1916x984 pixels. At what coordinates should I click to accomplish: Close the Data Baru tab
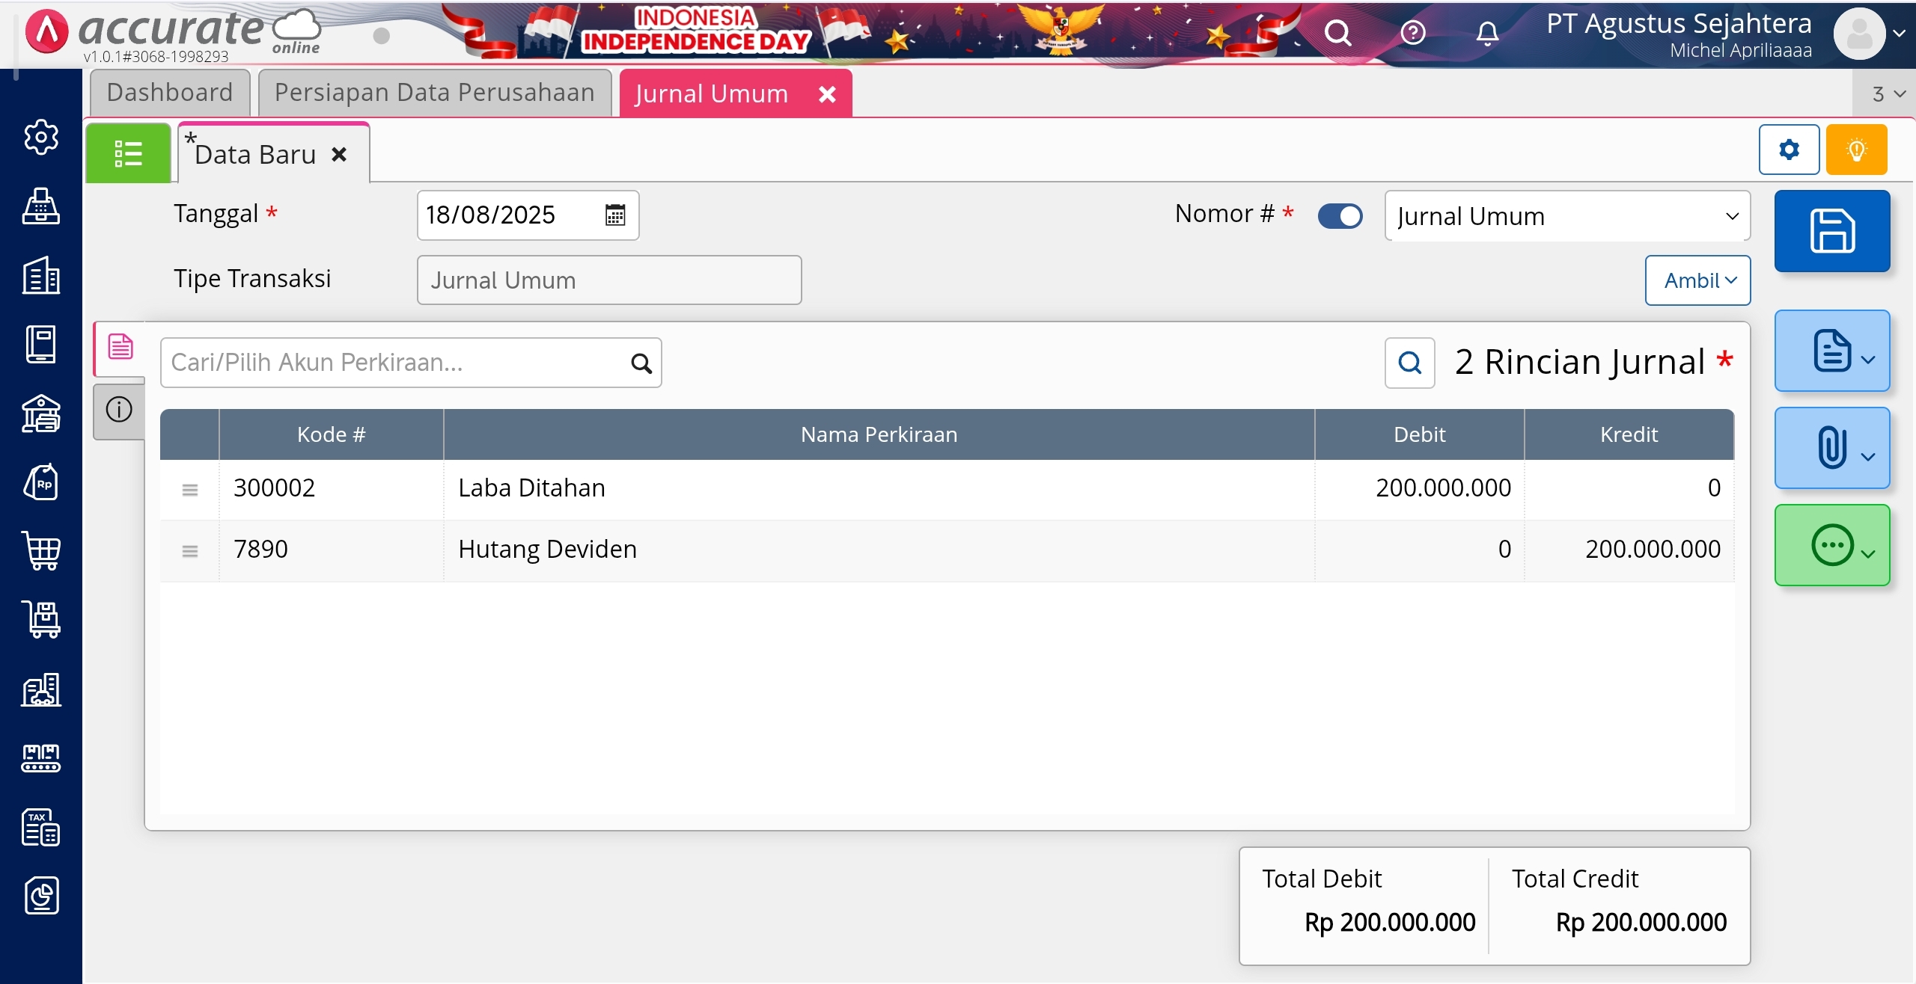pos(339,155)
